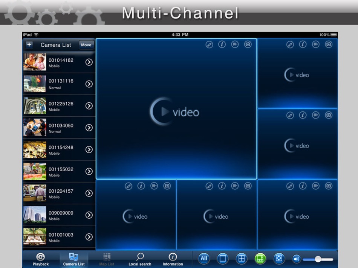358x268 pixels.
Task: Expand details arrow for camera 001154248
Action: (89, 149)
